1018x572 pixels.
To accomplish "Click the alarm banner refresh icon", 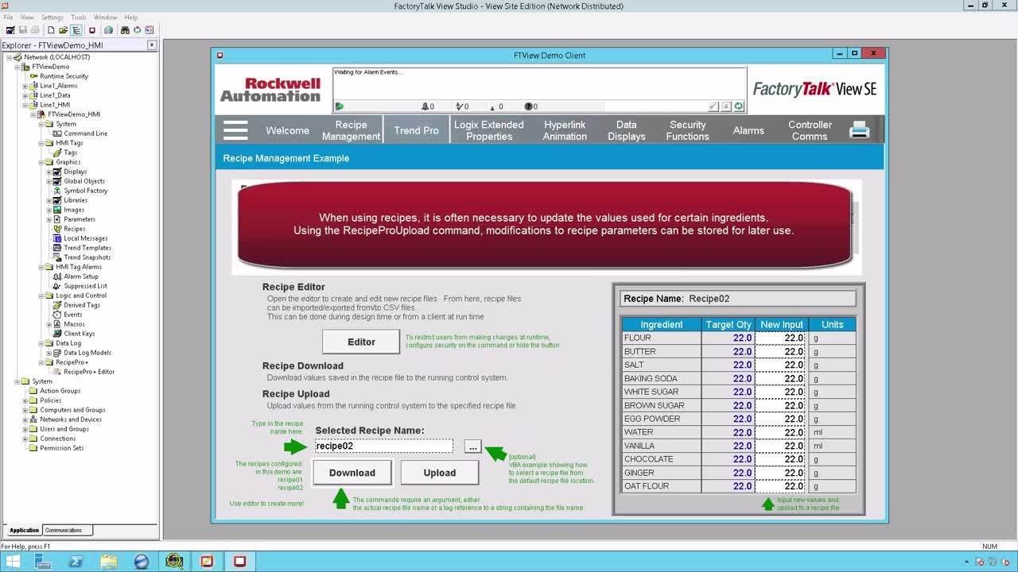I will pyautogui.click(x=739, y=106).
